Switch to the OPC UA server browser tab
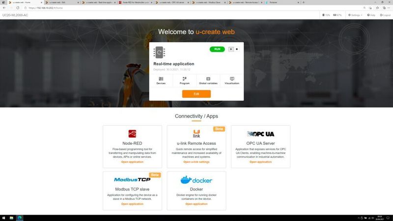Screen dimensions: 393x221 click(172, 2)
